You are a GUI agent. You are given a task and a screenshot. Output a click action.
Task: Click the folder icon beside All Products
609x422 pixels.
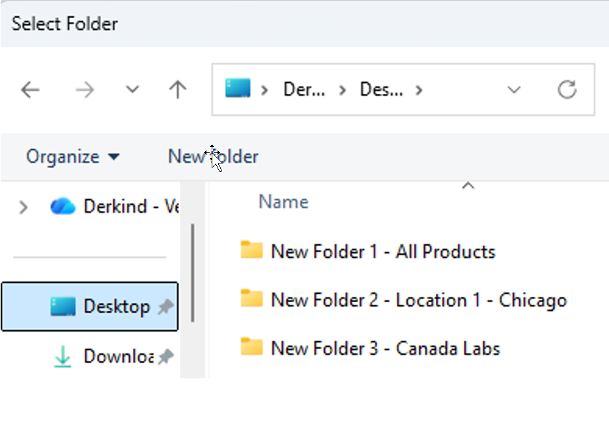click(x=251, y=250)
